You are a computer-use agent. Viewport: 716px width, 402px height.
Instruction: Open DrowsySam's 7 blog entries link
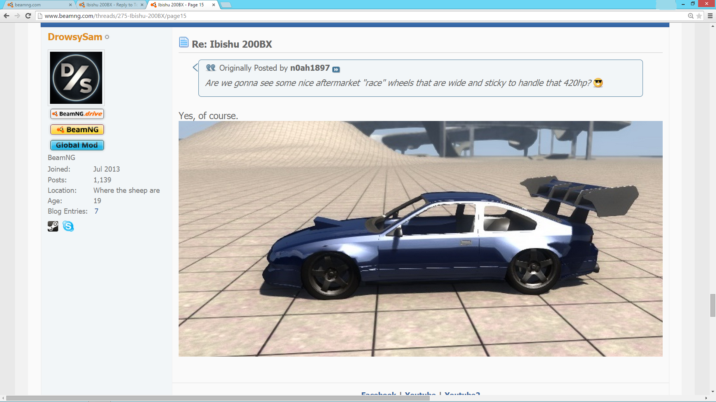(96, 211)
